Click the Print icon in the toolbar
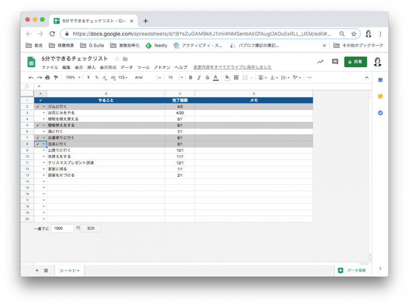The width and height of the screenshot is (409, 306). click(x=48, y=77)
